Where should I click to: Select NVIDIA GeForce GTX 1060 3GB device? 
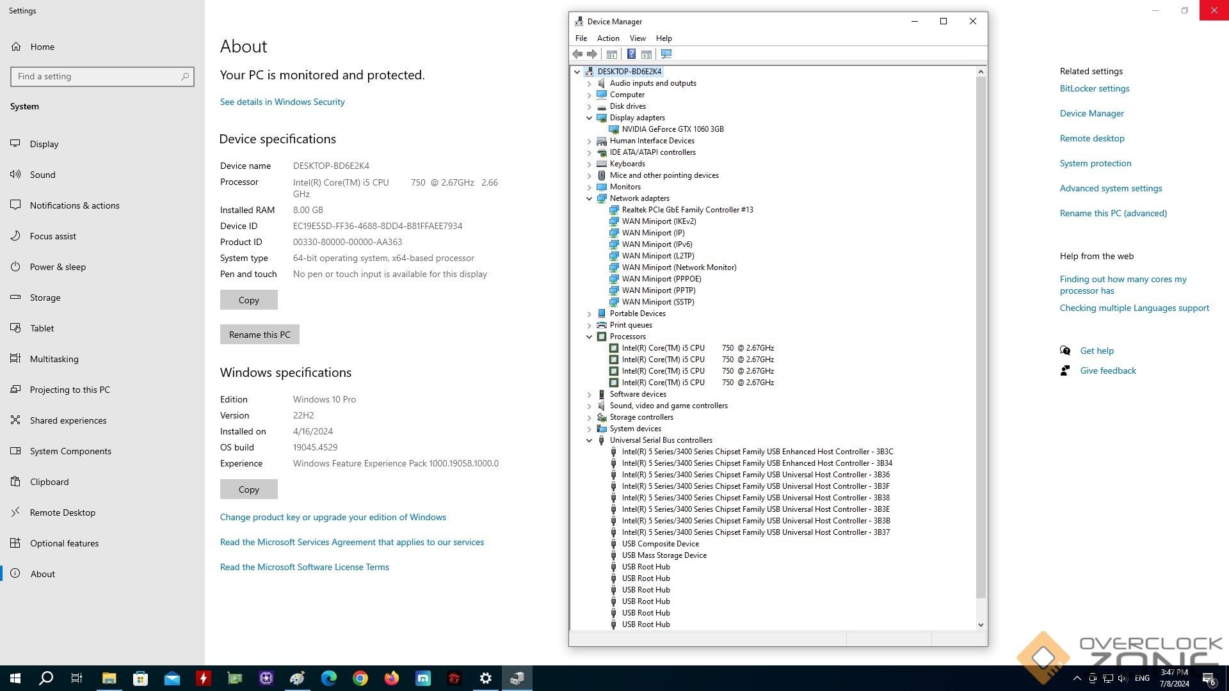[672, 129]
